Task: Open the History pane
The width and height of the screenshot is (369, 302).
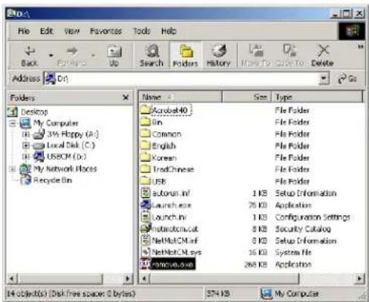Action: 218,56
